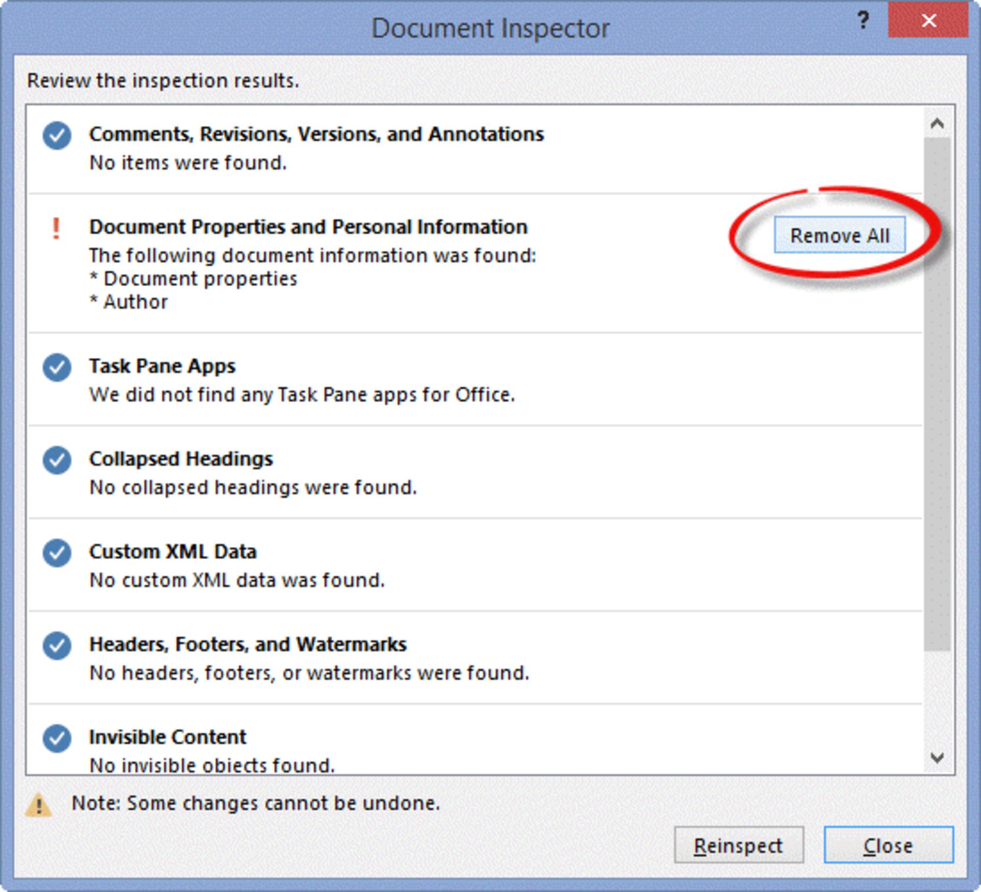
Task: Click the checkmark icon beside Headers, Footers
Action: [x=57, y=646]
